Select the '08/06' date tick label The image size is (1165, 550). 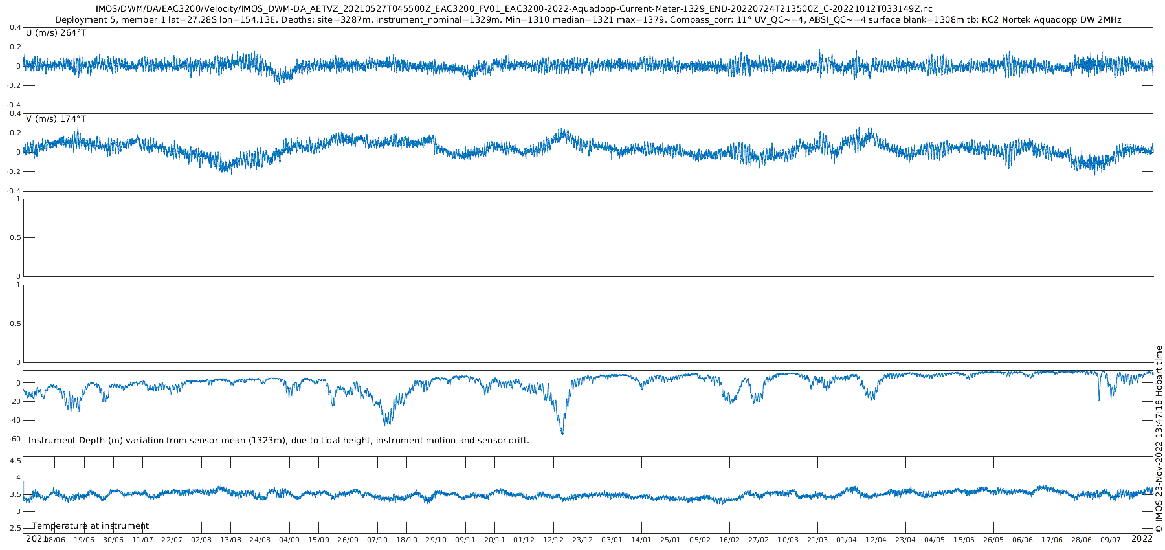[54, 540]
